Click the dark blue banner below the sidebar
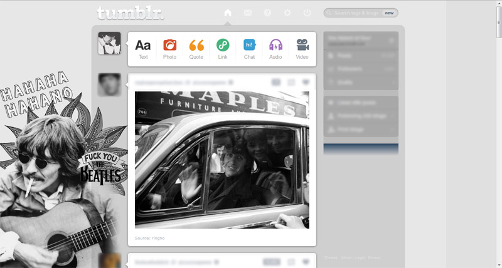Image resolution: width=502 pixels, height=268 pixels. tap(361, 149)
